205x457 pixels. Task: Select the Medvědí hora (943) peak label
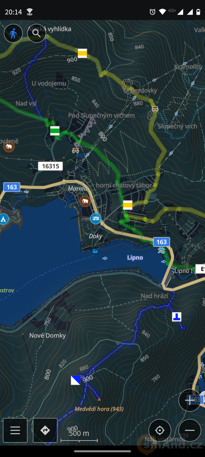tap(99, 409)
